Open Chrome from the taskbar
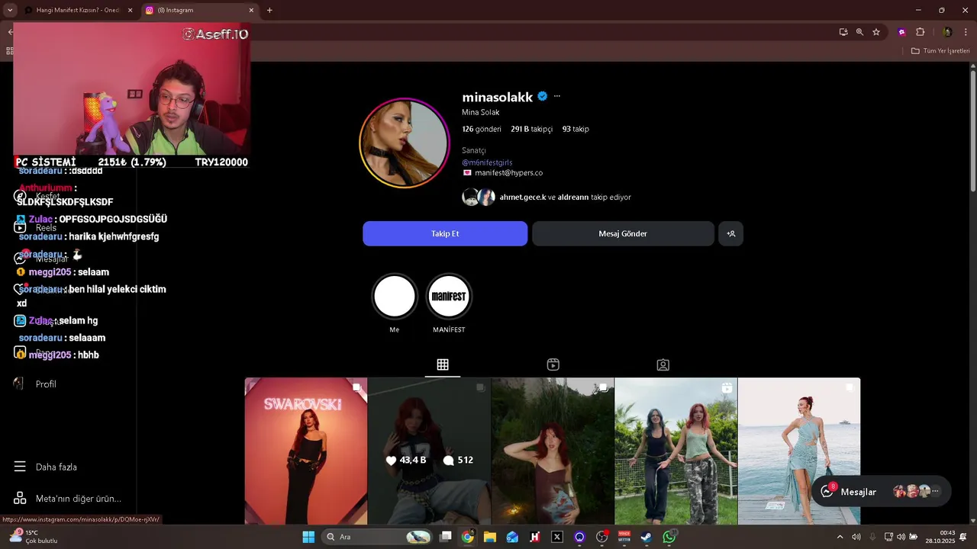This screenshot has width=977, height=549. pos(468,537)
